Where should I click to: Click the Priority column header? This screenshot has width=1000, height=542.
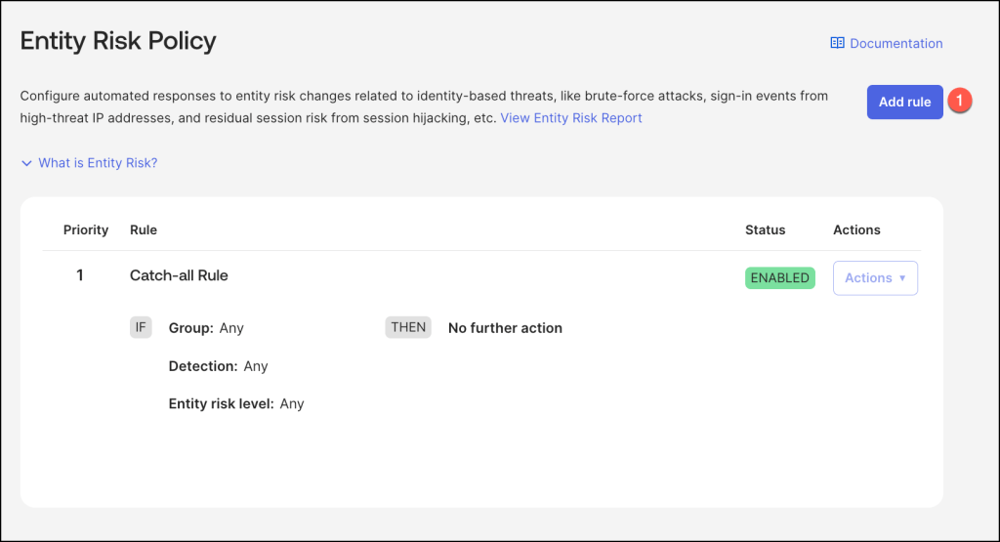point(86,229)
